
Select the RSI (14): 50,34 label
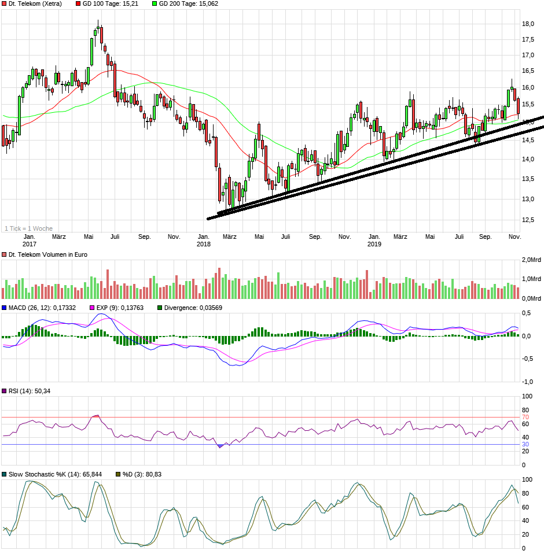30,391
